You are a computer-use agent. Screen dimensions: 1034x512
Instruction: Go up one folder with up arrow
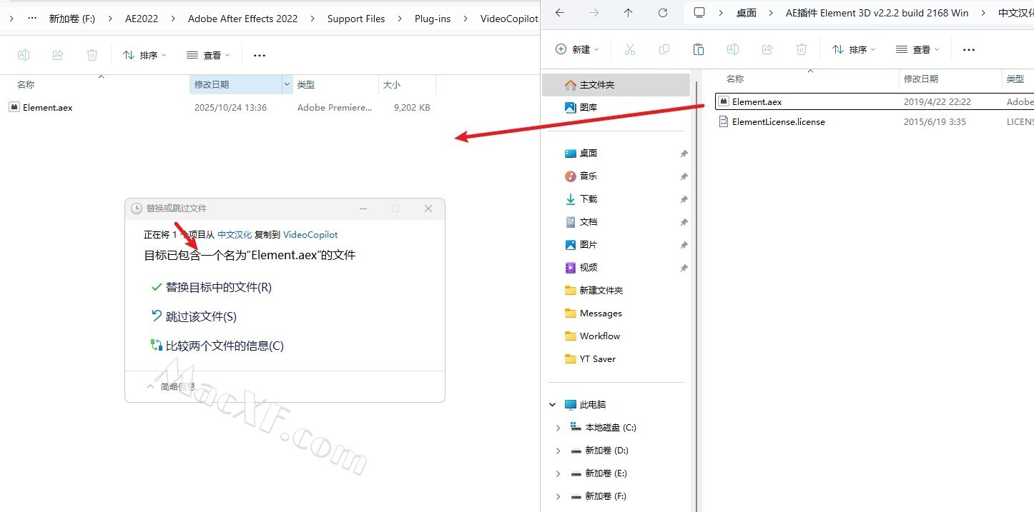tap(628, 13)
